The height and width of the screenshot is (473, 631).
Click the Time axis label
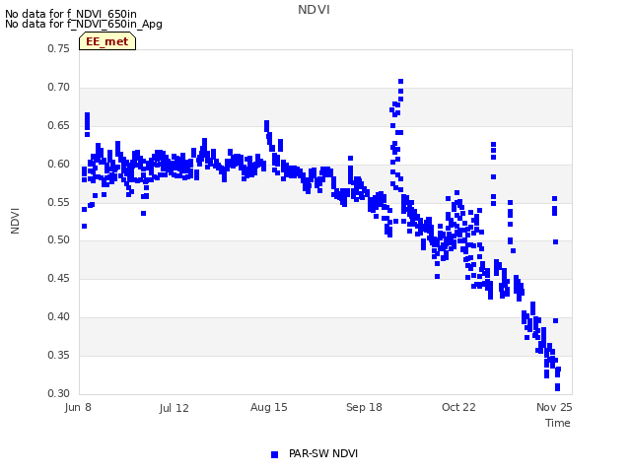click(x=558, y=423)
